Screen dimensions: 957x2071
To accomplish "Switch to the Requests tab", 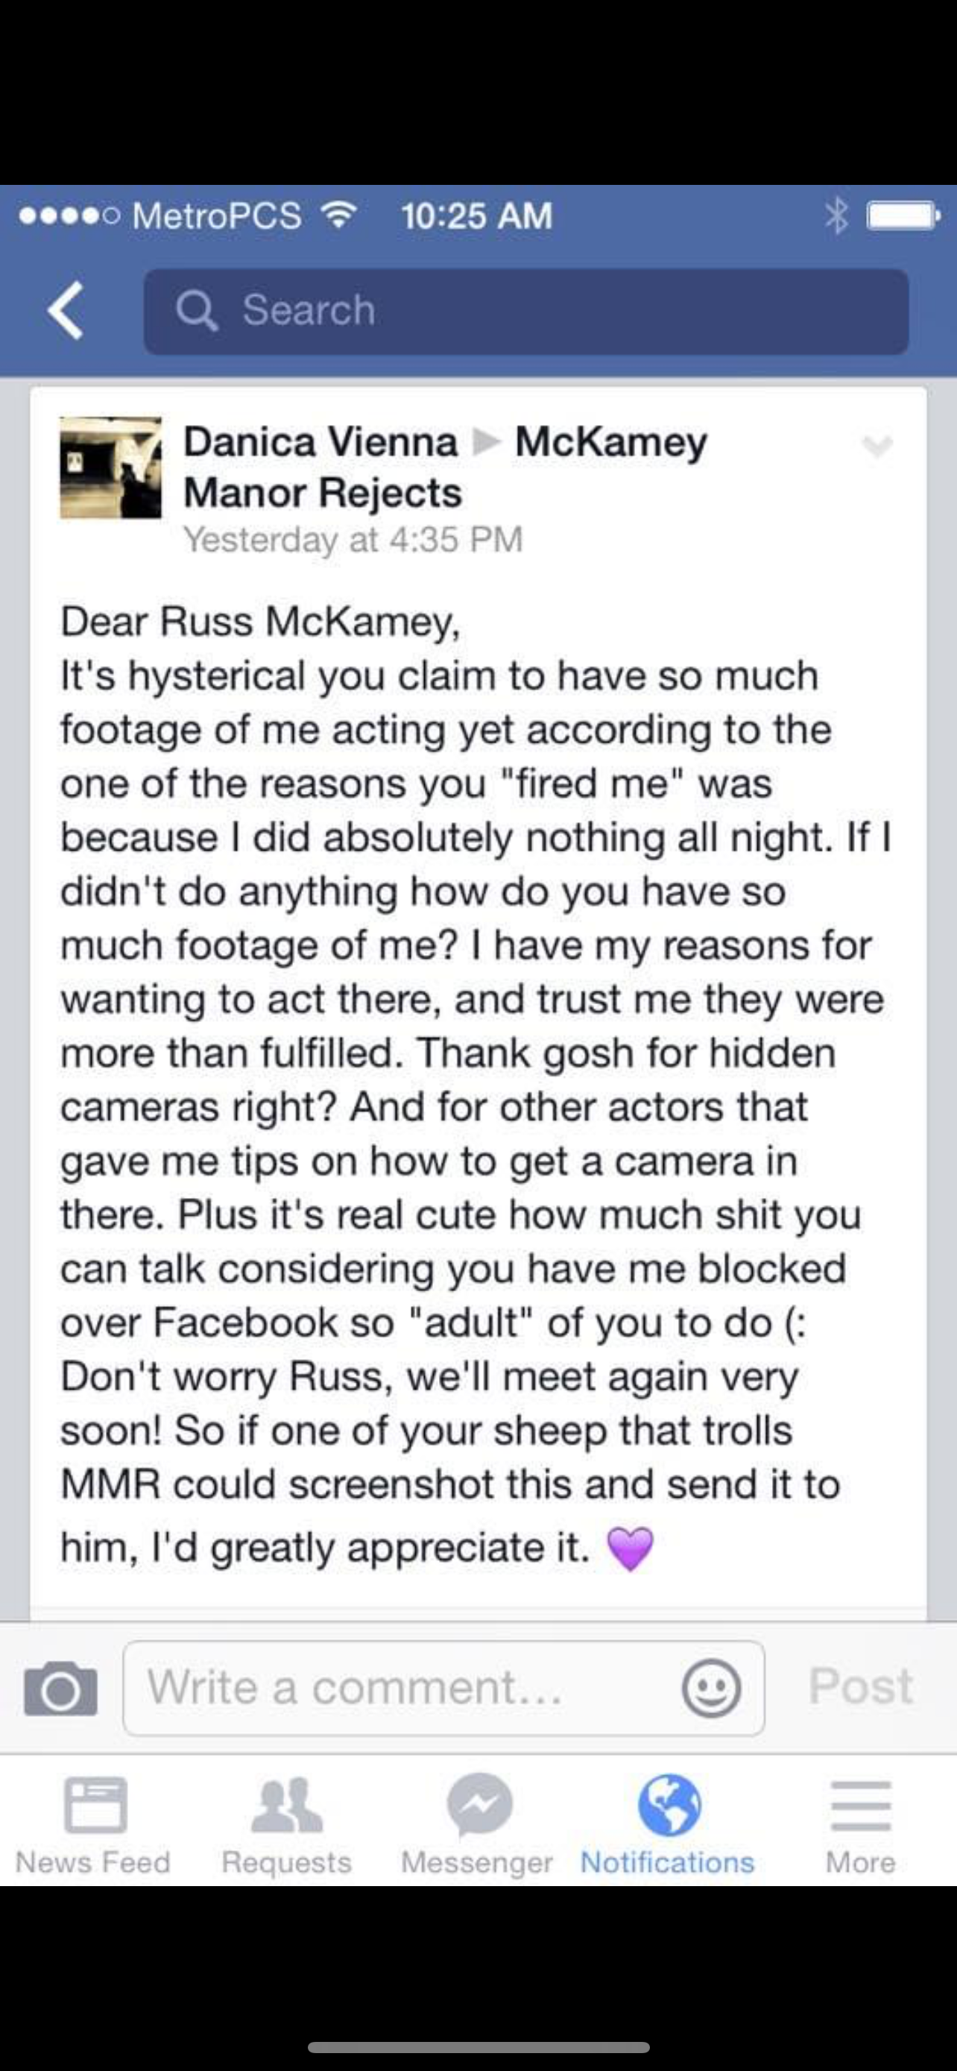I will coord(287,1822).
